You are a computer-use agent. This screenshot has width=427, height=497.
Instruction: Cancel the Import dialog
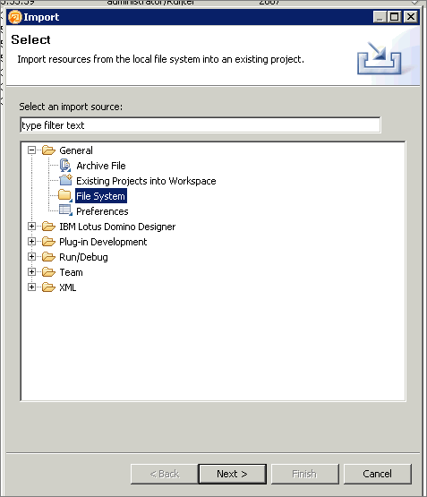click(377, 474)
